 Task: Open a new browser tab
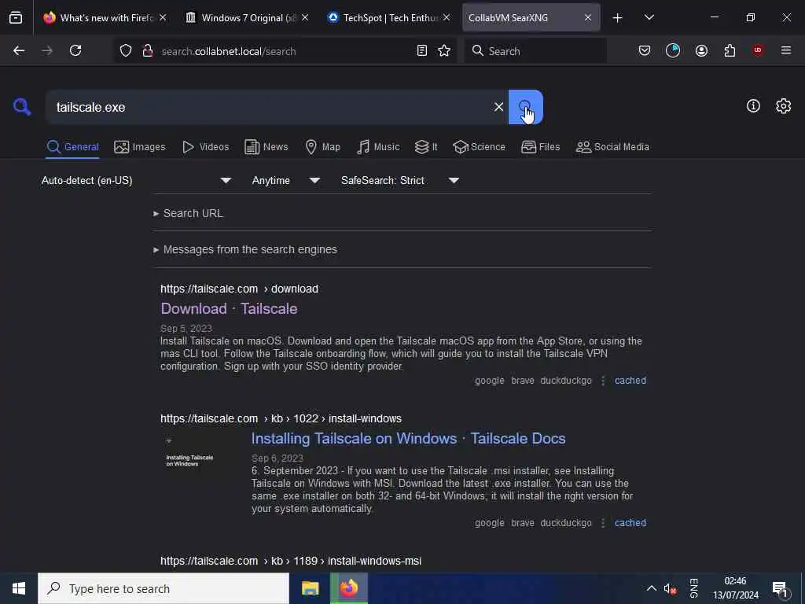(618, 18)
